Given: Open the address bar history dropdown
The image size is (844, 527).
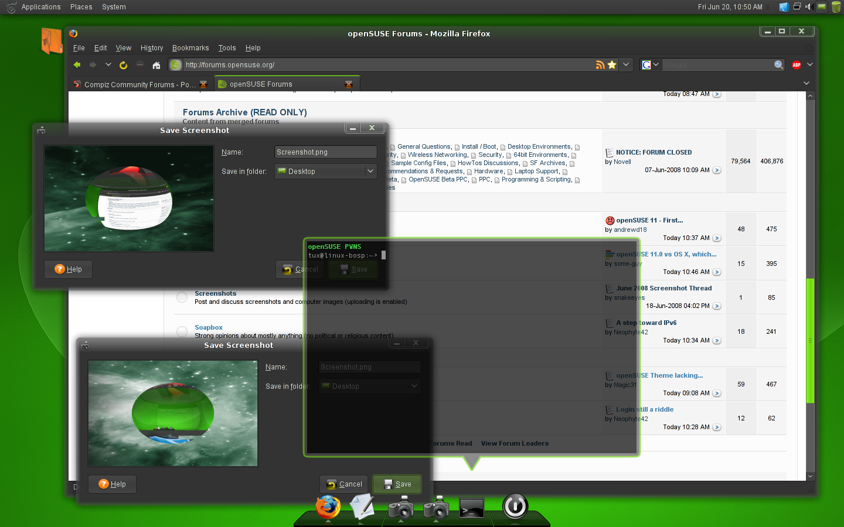Looking at the screenshot, I should point(626,64).
